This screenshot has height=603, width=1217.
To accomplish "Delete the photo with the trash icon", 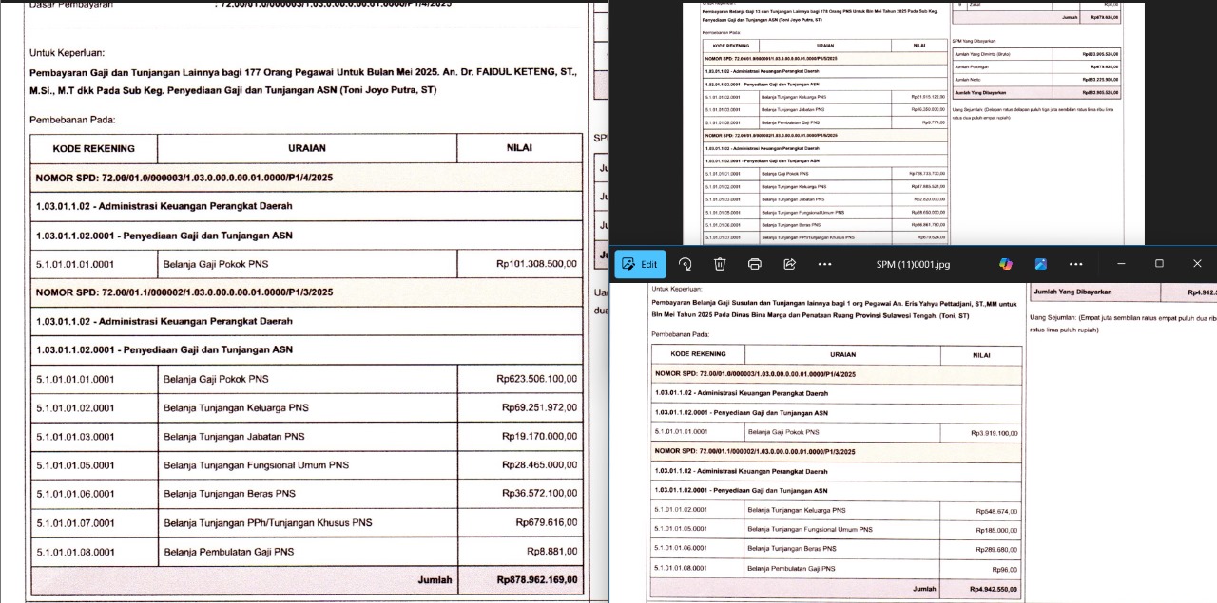I will point(720,264).
